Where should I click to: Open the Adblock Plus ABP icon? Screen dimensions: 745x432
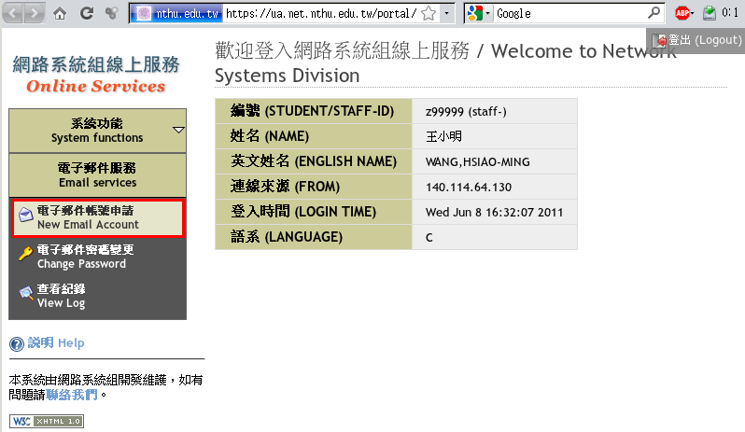(682, 13)
